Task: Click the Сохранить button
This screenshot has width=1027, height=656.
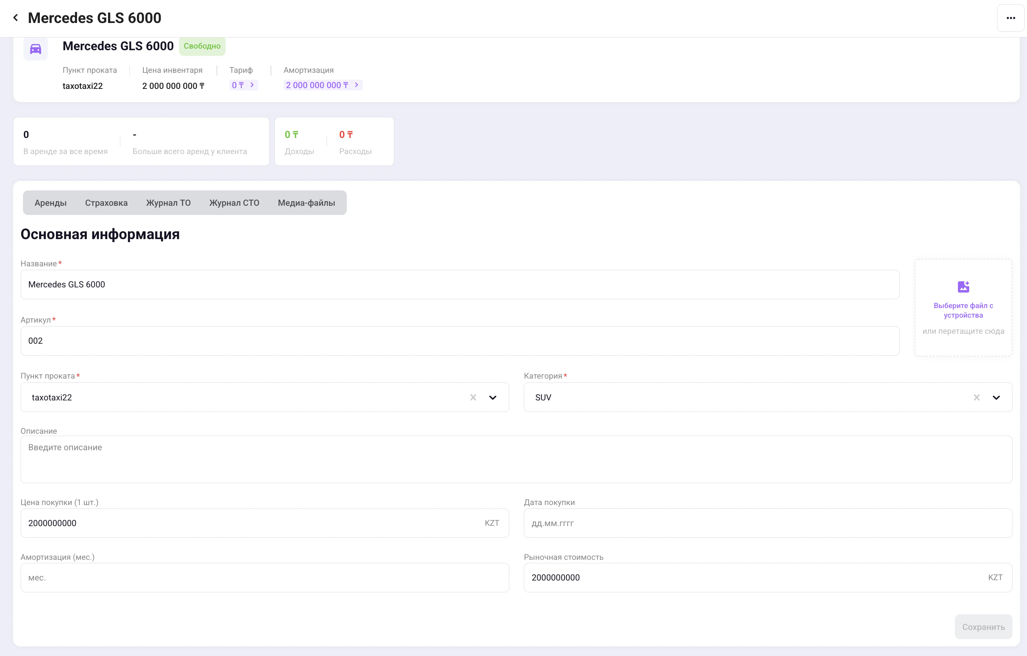Action: click(x=983, y=626)
